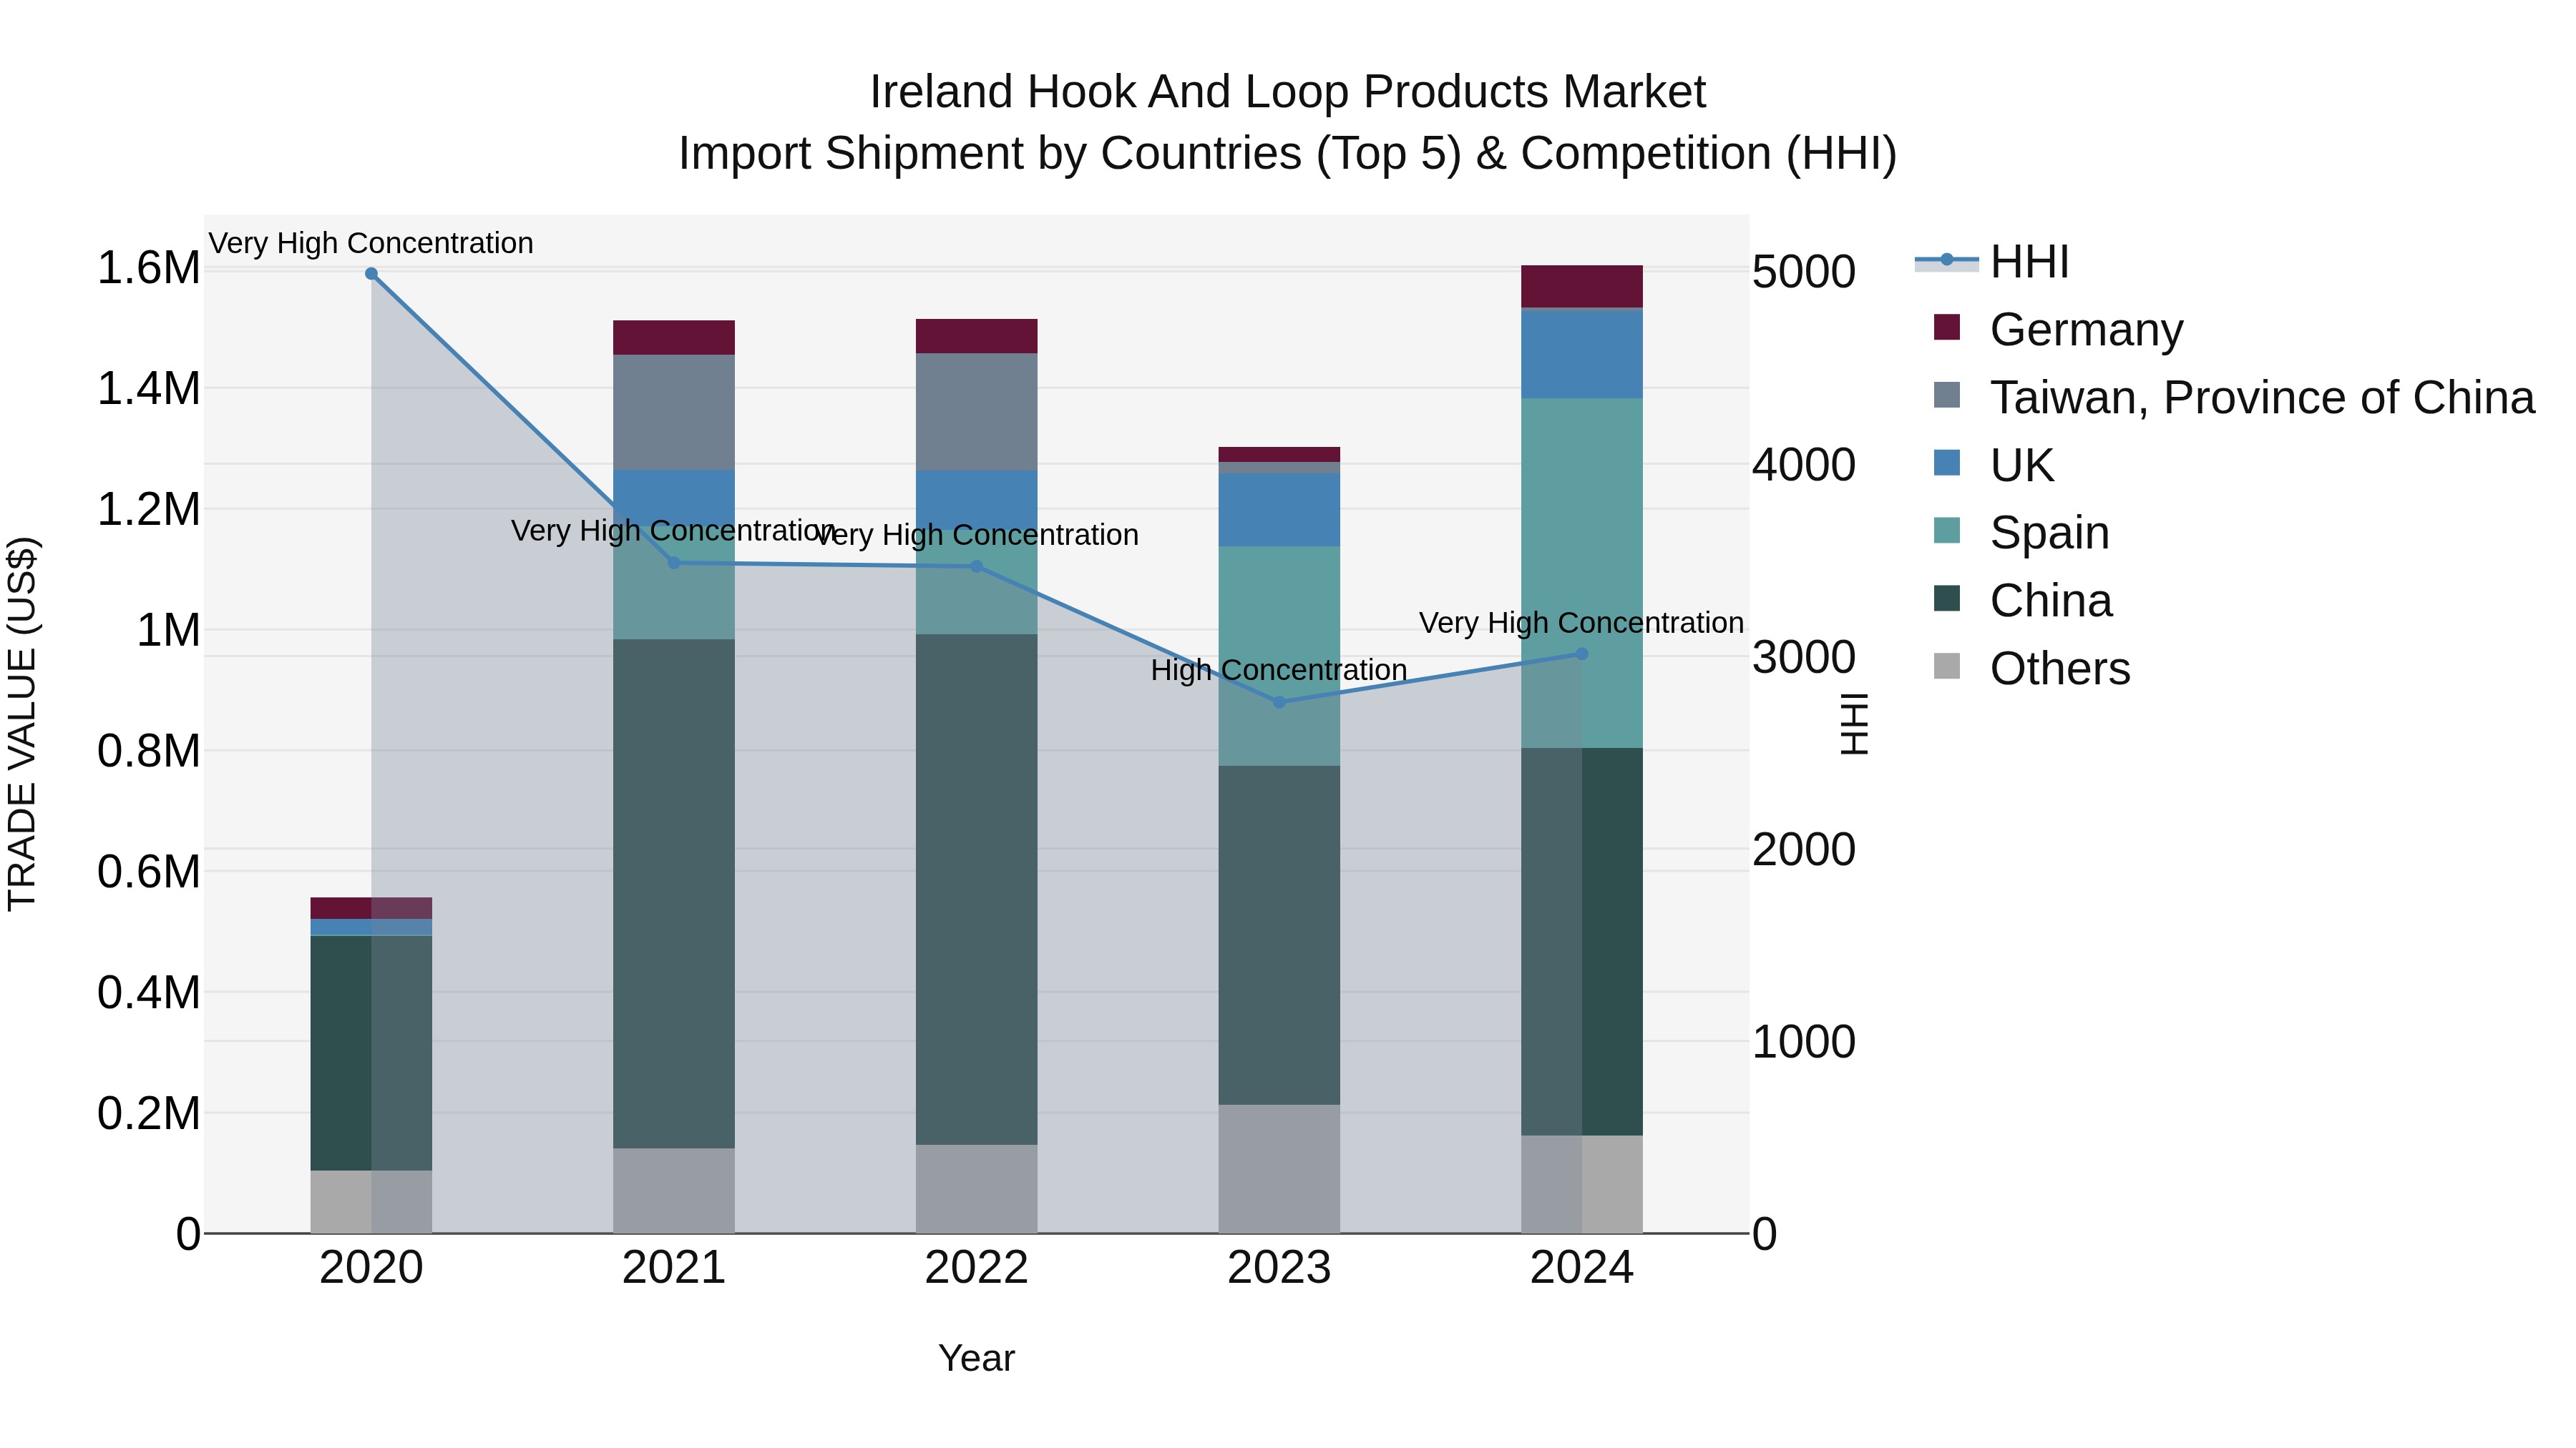Click the Germany segment of 2023 bar

pos(1279,455)
